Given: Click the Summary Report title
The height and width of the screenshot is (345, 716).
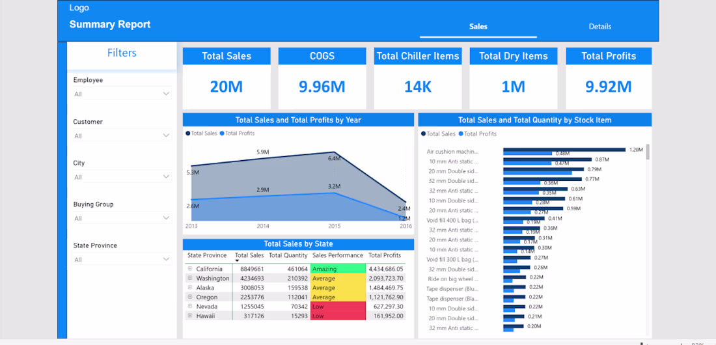Looking at the screenshot, I should coord(109,24).
